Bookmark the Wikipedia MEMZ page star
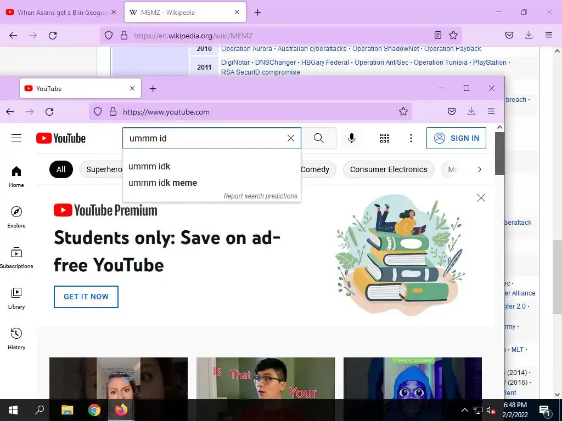 [453, 35]
